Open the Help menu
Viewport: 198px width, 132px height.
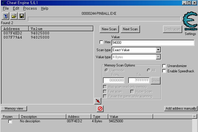point(45,9)
